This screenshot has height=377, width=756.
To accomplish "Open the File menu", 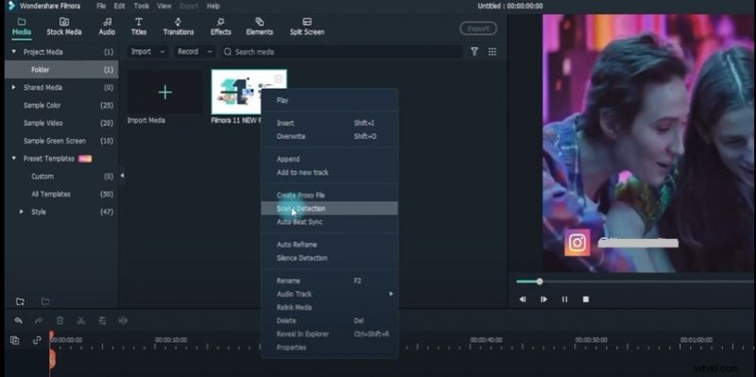I will tap(101, 7).
